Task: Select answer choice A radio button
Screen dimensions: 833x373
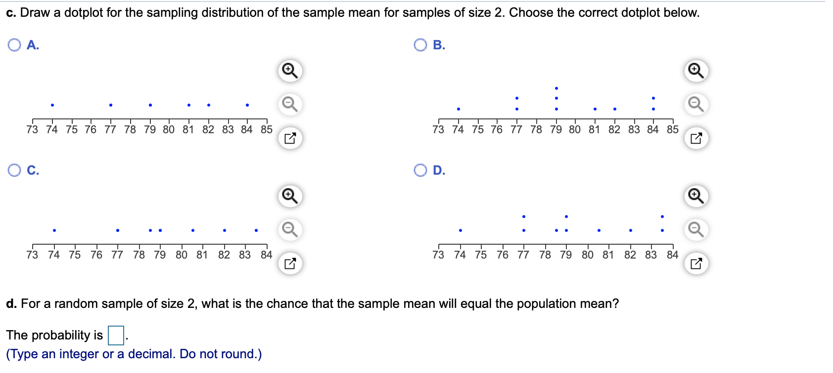Action: (x=13, y=45)
